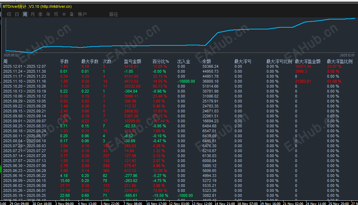Screen dimensions: 358x205
Task: Click the 最大浮盈比例 column header
Action: [x=340, y=61]
